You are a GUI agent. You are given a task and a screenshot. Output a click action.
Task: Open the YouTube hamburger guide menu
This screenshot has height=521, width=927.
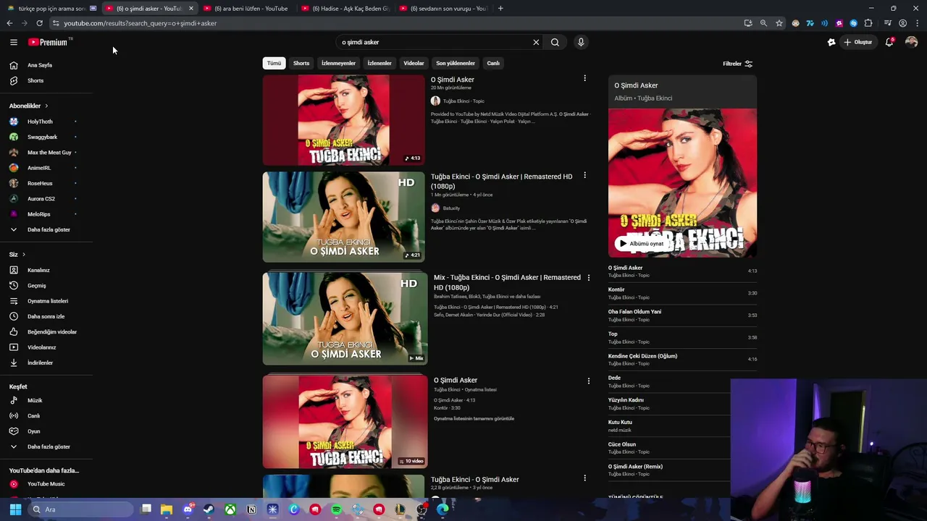point(14,42)
